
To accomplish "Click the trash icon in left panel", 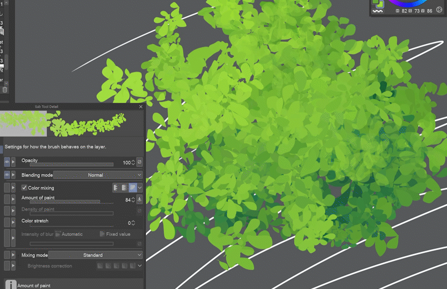I will point(5,90).
